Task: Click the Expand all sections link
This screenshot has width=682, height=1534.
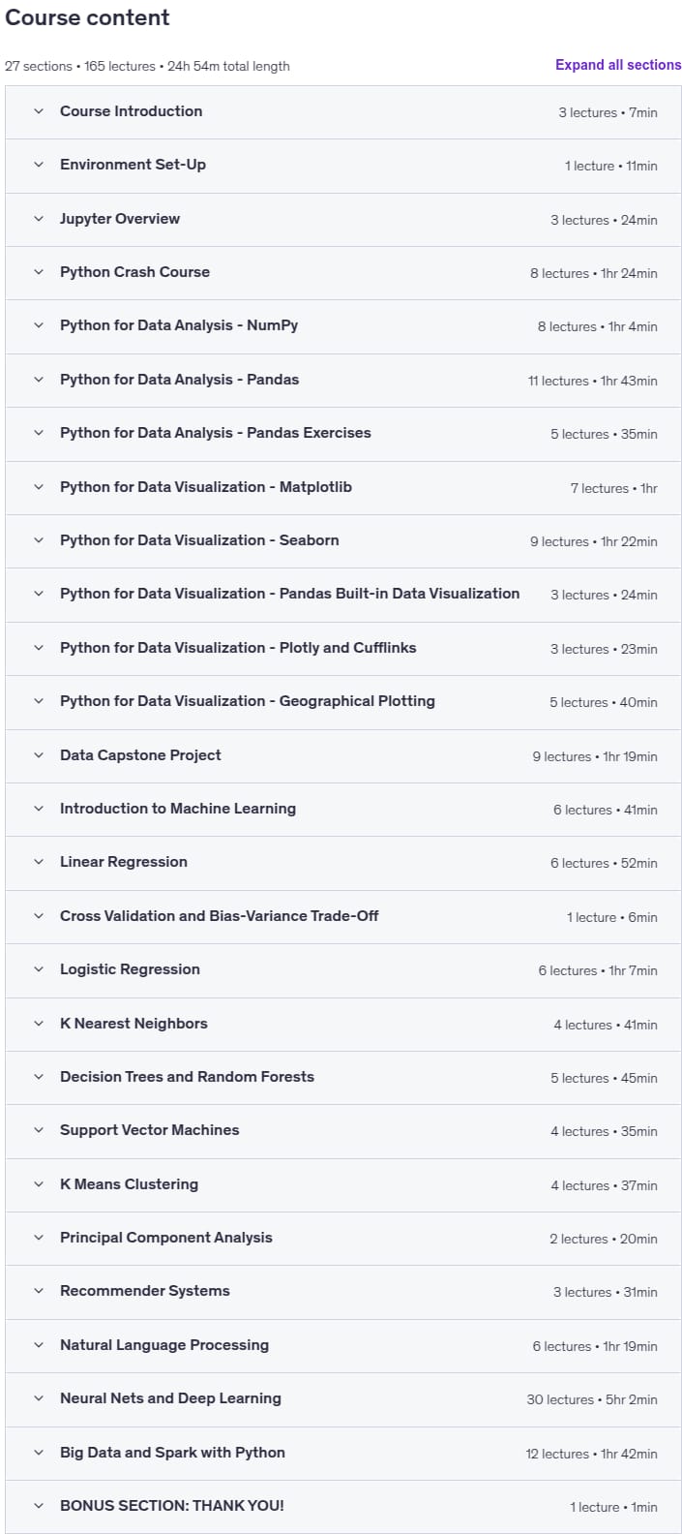Action: coord(618,65)
